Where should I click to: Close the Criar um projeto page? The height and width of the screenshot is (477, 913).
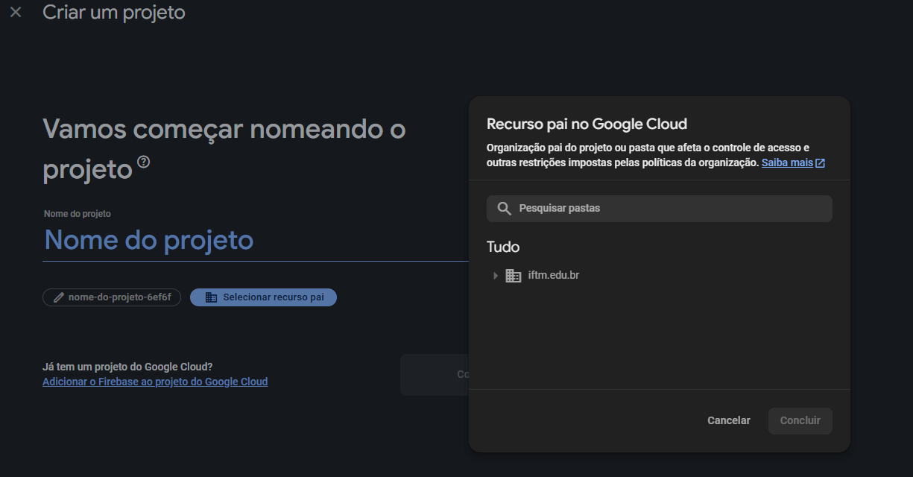click(x=16, y=13)
